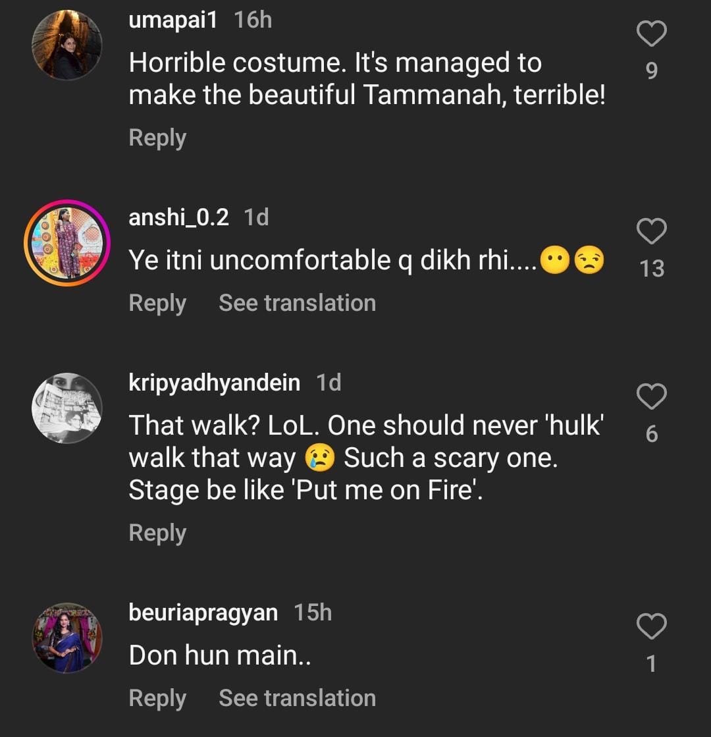The width and height of the screenshot is (711, 737).
Task: Visit the kripyadhyandein username profile
Action: pyautogui.click(x=215, y=383)
